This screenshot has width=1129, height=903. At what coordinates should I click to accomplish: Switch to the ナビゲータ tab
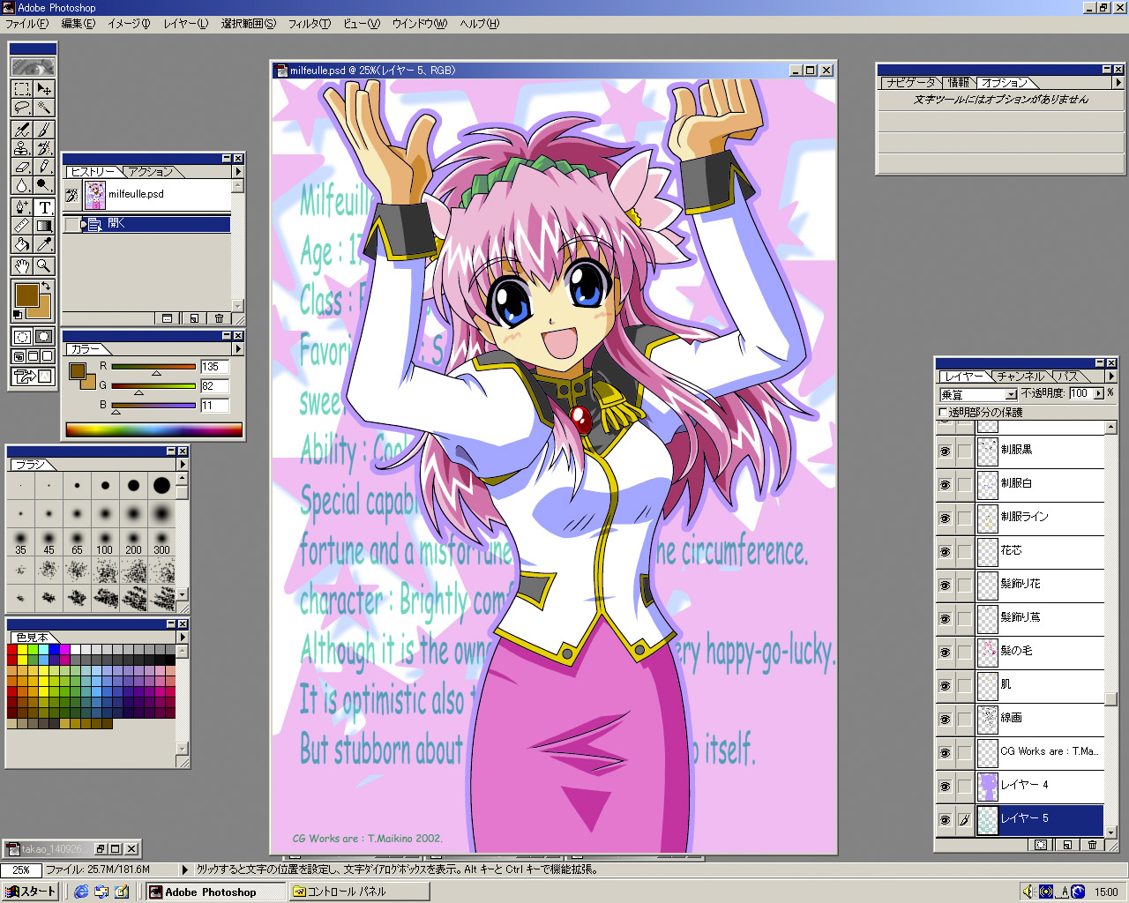pyautogui.click(x=911, y=82)
